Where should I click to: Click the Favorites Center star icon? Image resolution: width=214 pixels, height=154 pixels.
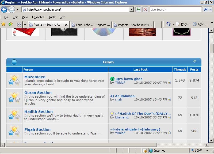click(3, 24)
